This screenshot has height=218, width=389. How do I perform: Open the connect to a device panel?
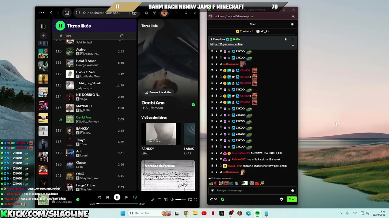[x=166, y=200]
